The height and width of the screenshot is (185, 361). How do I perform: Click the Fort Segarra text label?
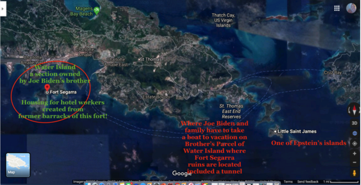pyautogui.click(x=63, y=92)
